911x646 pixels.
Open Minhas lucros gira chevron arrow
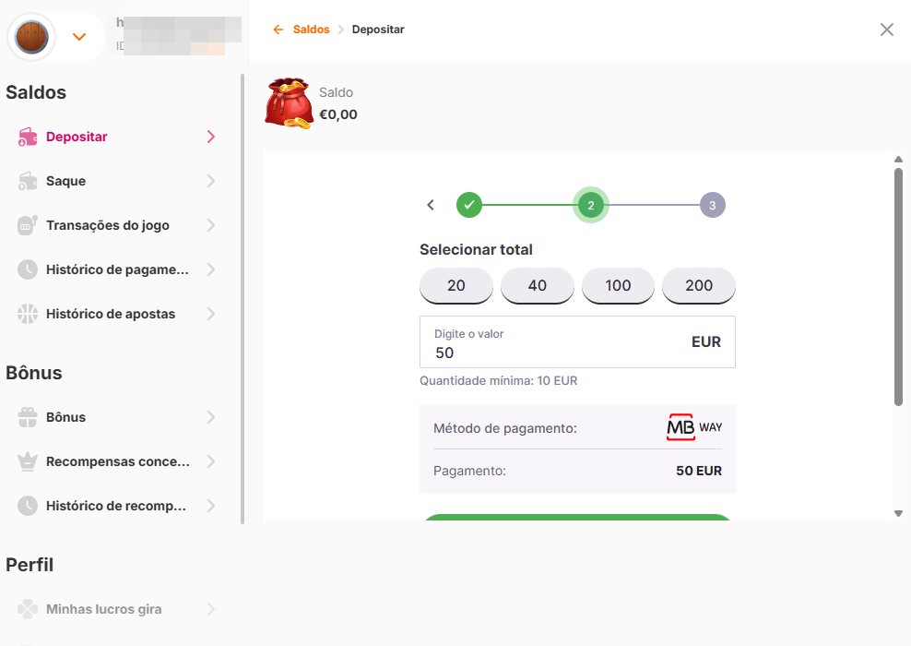coord(211,609)
